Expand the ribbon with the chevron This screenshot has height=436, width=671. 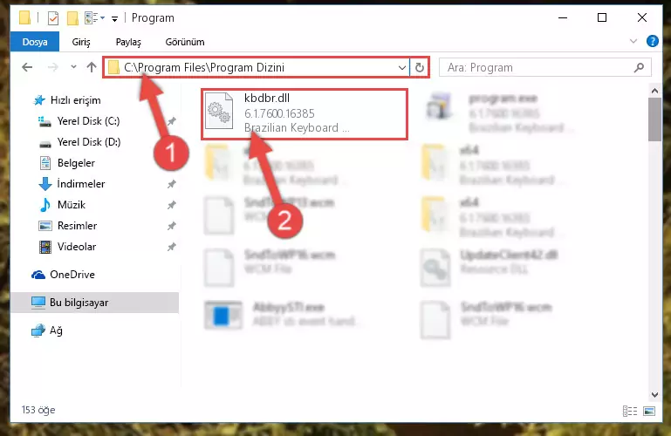[633, 41]
